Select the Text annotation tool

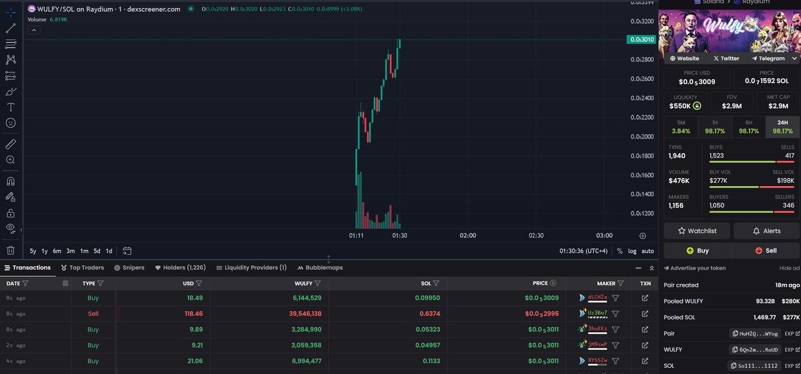tap(11, 107)
